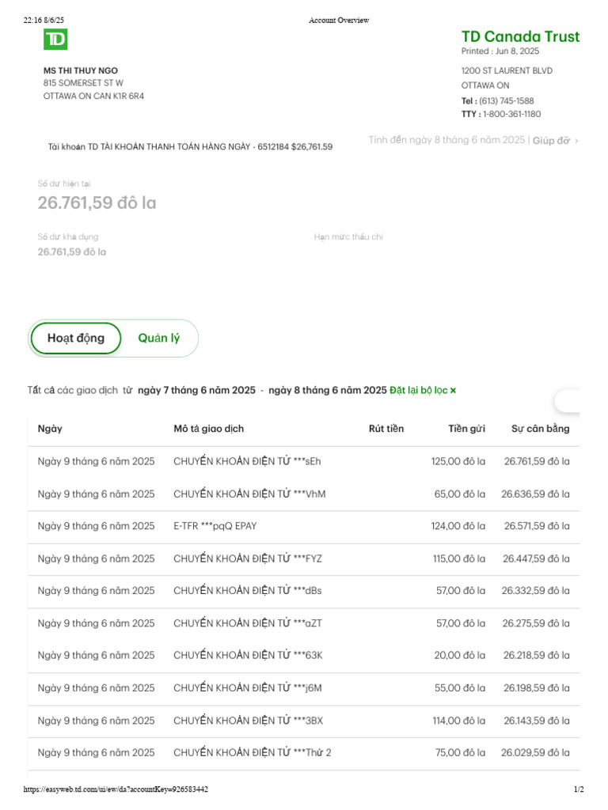Click the green TD logo icon

click(55, 40)
